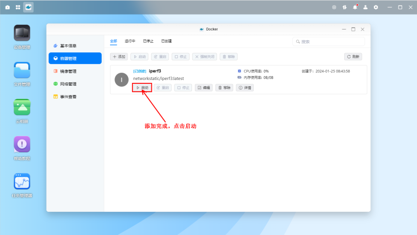Open the notification bell icon
Viewport: 417px width, 235px height.
(x=355, y=7)
